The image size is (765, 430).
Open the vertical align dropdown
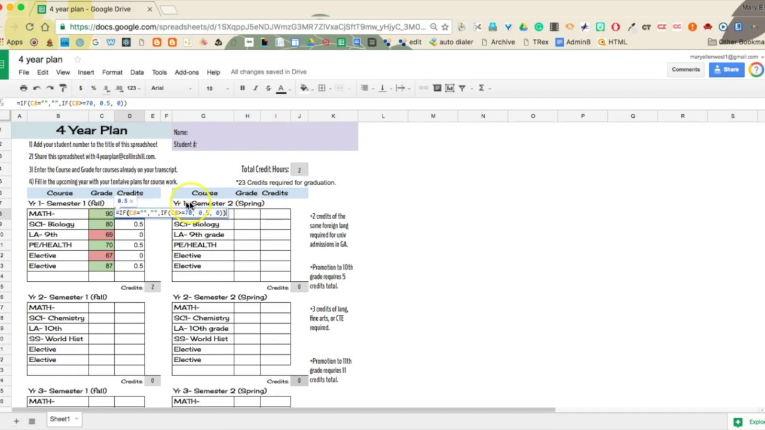(x=384, y=88)
